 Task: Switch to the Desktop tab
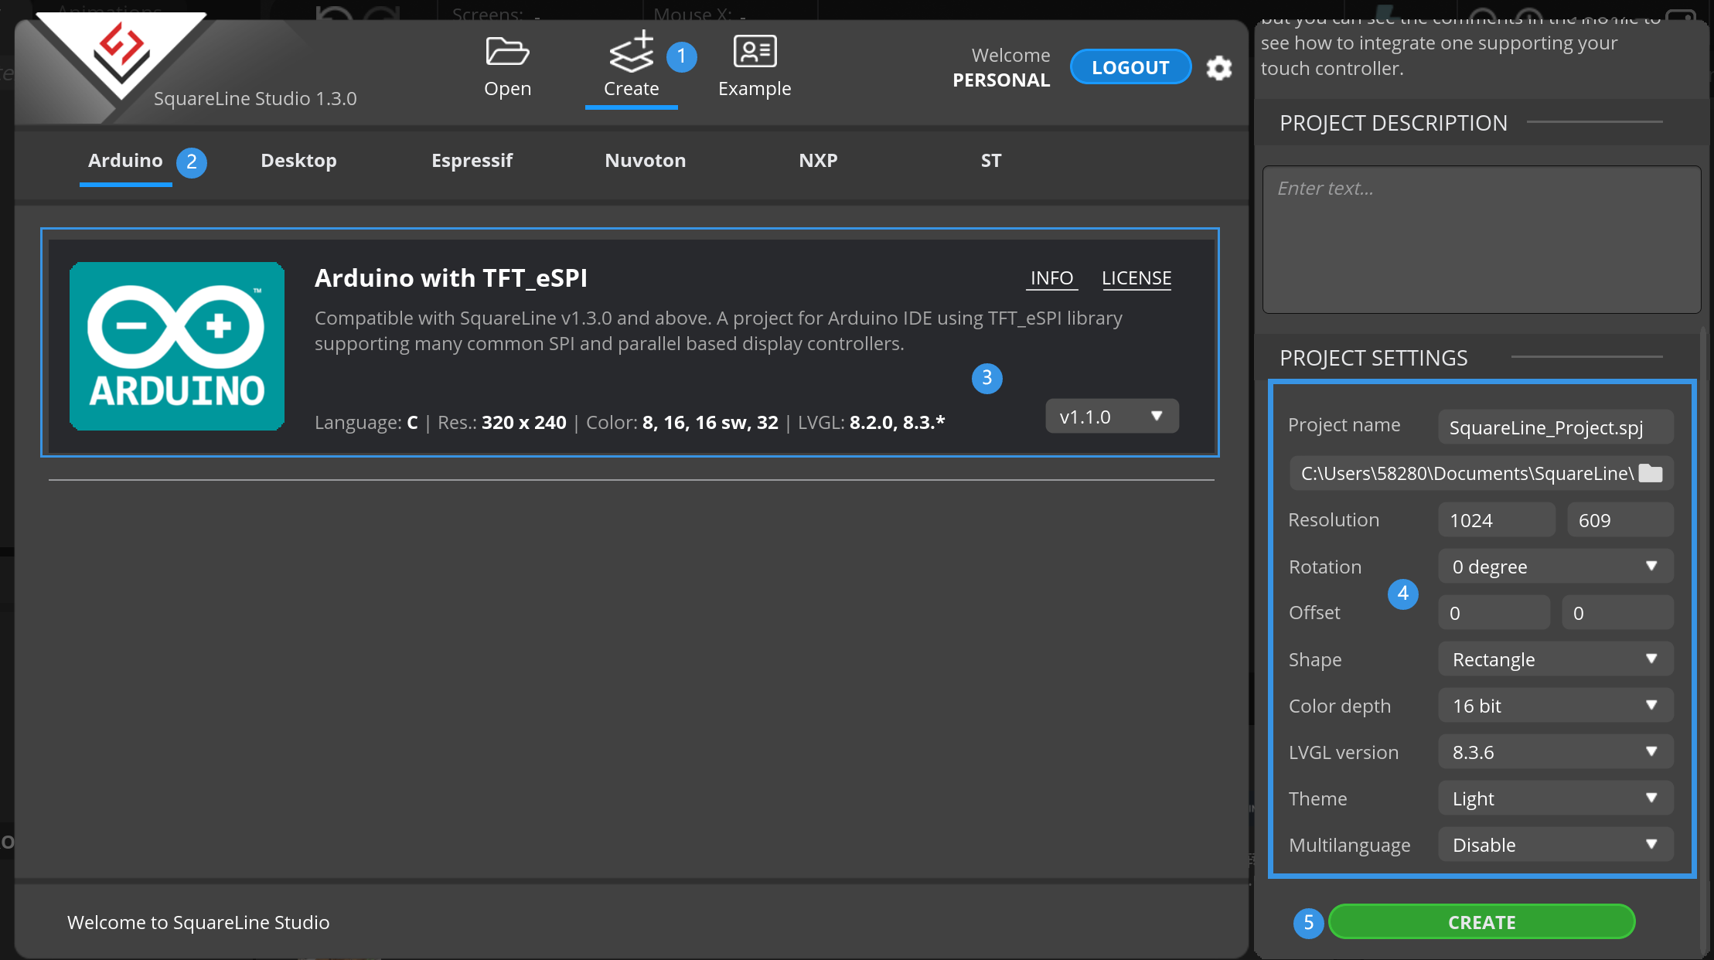[298, 161]
